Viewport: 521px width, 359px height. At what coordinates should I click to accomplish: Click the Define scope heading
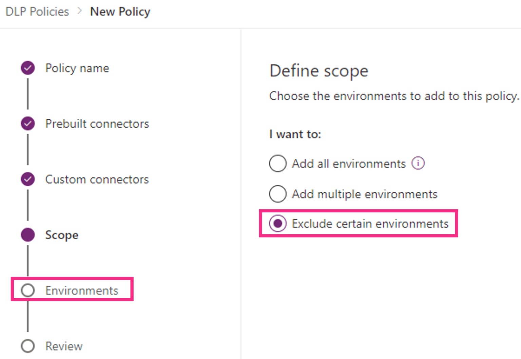pyautogui.click(x=319, y=71)
